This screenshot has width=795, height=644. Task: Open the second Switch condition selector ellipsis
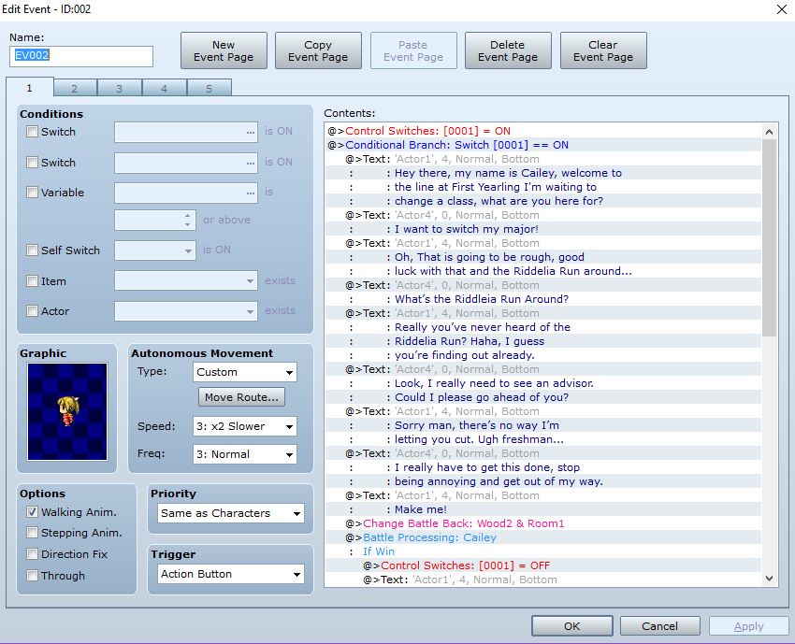pos(250,164)
